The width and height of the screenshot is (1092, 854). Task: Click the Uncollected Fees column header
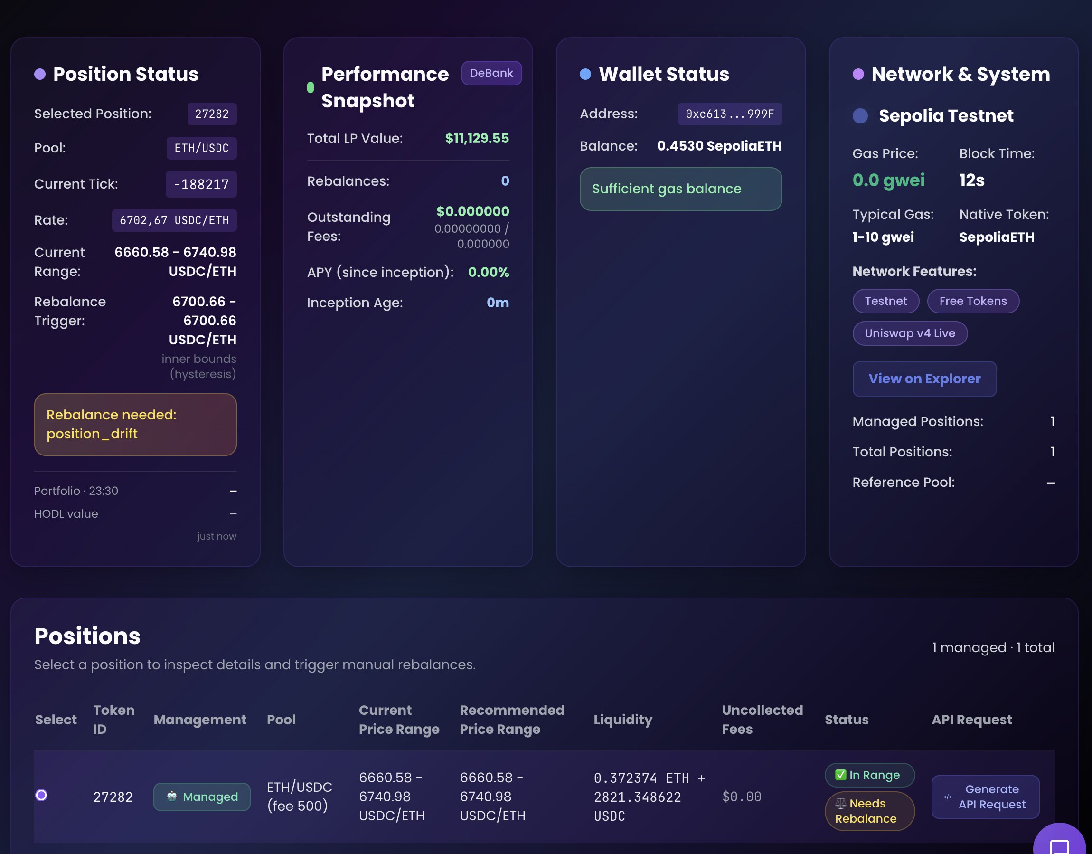click(x=762, y=720)
